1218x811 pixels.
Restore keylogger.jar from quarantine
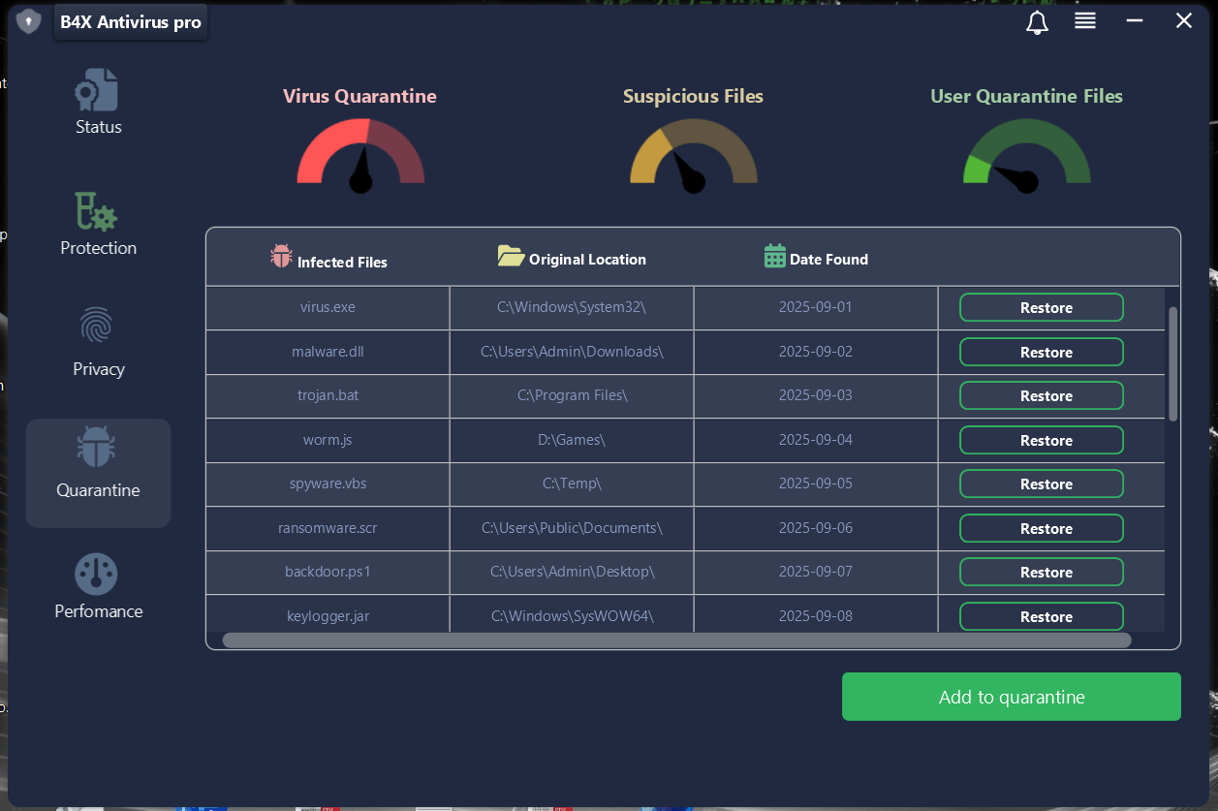pyautogui.click(x=1042, y=616)
